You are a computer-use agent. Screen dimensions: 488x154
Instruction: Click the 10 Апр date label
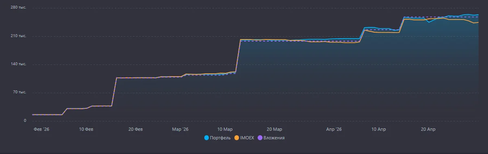coord(379,129)
